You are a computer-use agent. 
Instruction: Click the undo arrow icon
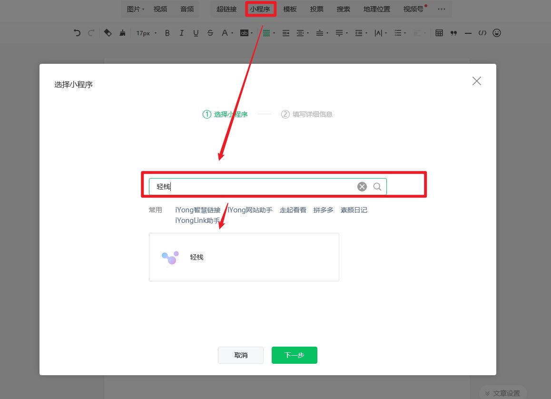click(77, 33)
